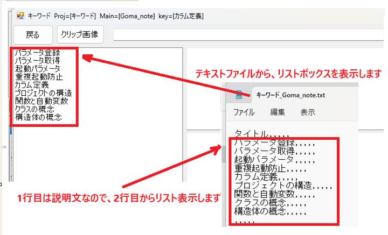Select 構造体の概念 in the list box
The height and width of the screenshot is (235, 388).
[38, 117]
